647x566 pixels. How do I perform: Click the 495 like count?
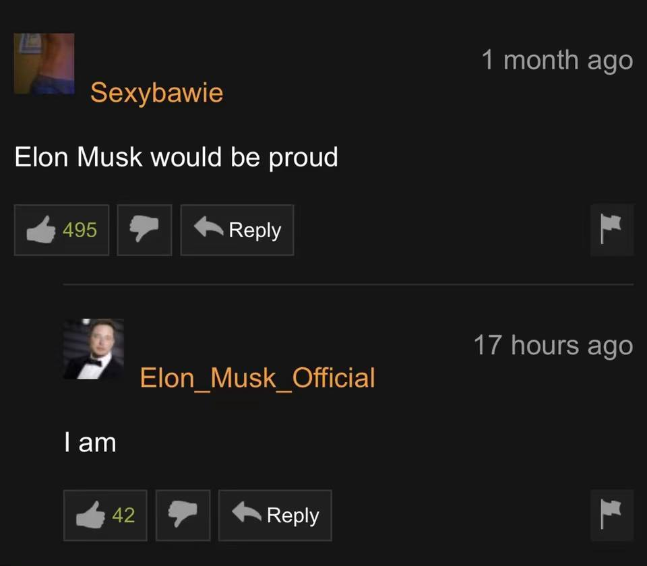point(80,230)
